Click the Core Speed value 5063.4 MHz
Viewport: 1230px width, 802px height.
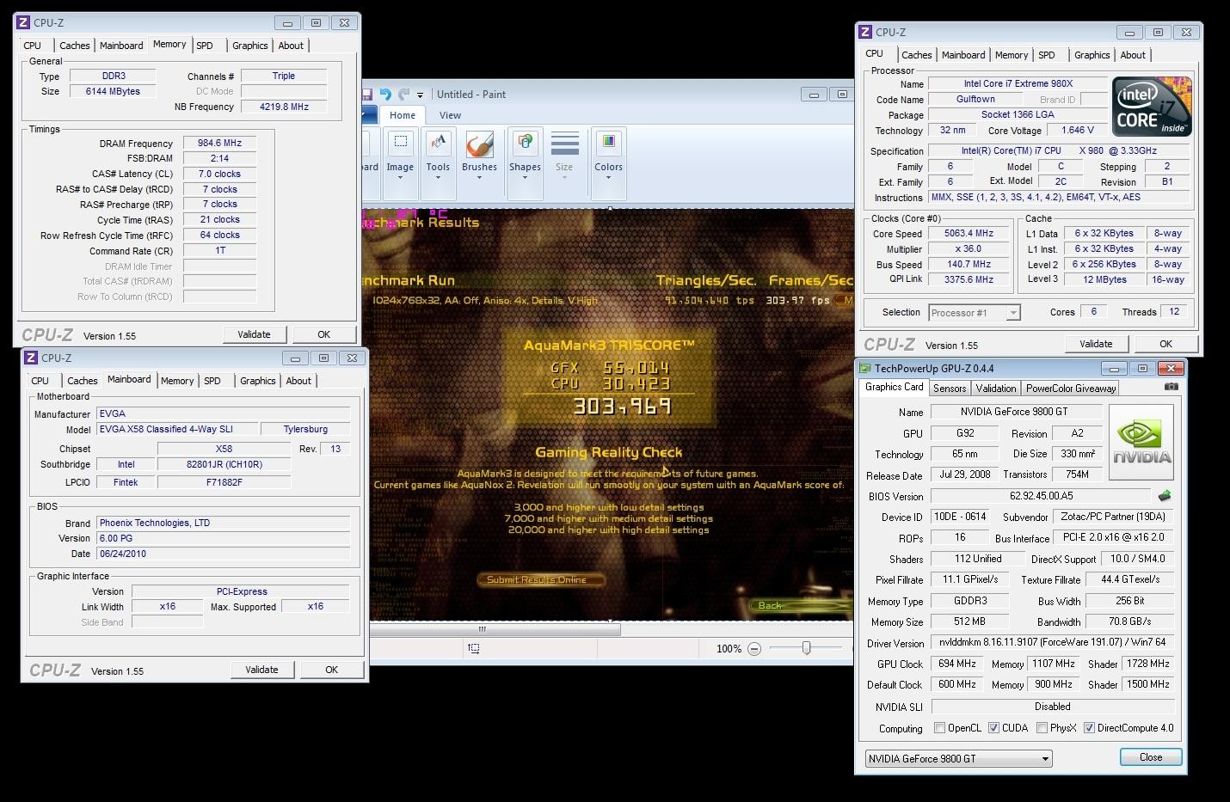tap(969, 234)
